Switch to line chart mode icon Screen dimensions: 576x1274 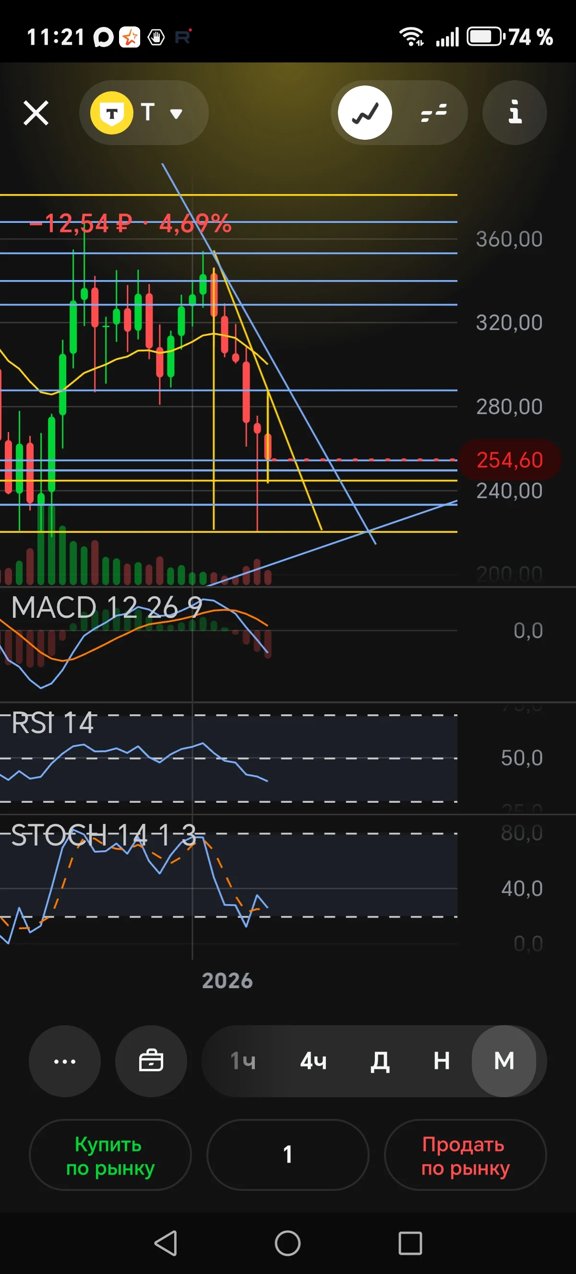point(365,113)
